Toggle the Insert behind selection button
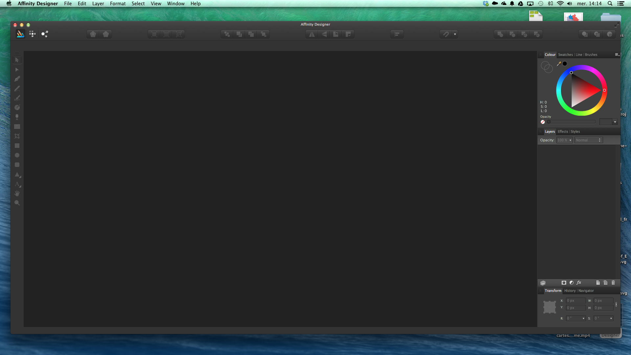 [585, 34]
